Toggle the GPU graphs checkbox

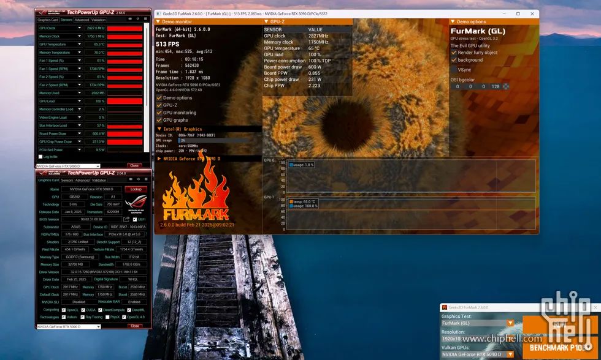click(159, 120)
